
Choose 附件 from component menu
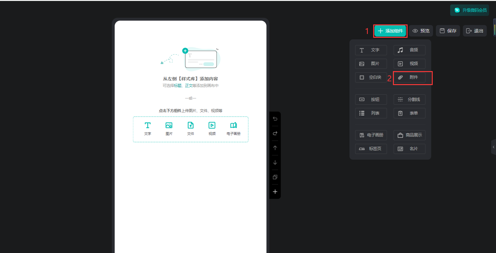pyautogui.click(x=409, y=77)
